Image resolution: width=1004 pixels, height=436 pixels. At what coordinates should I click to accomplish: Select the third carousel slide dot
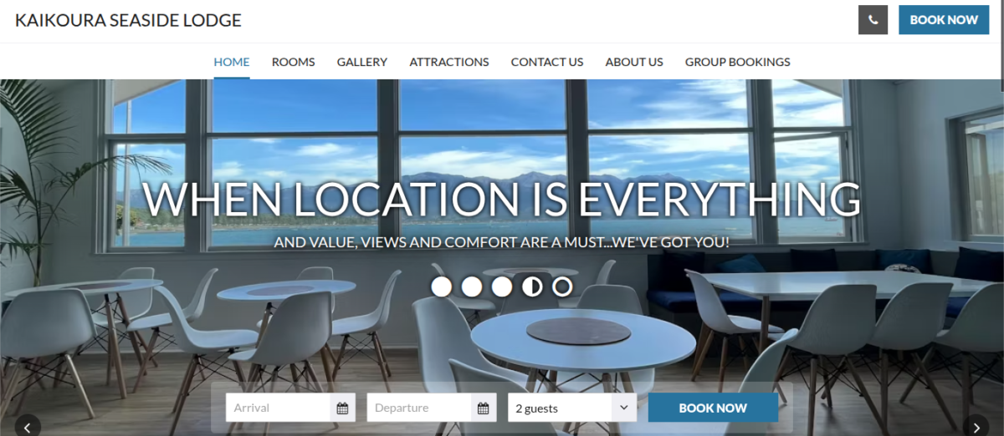502,286
